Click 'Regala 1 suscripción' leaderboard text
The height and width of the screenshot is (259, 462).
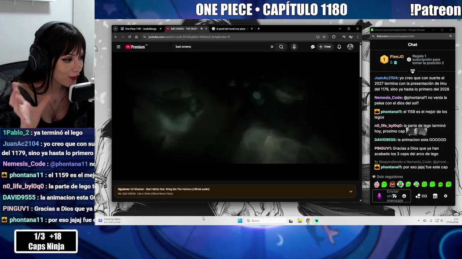click(x=428, y=60)
